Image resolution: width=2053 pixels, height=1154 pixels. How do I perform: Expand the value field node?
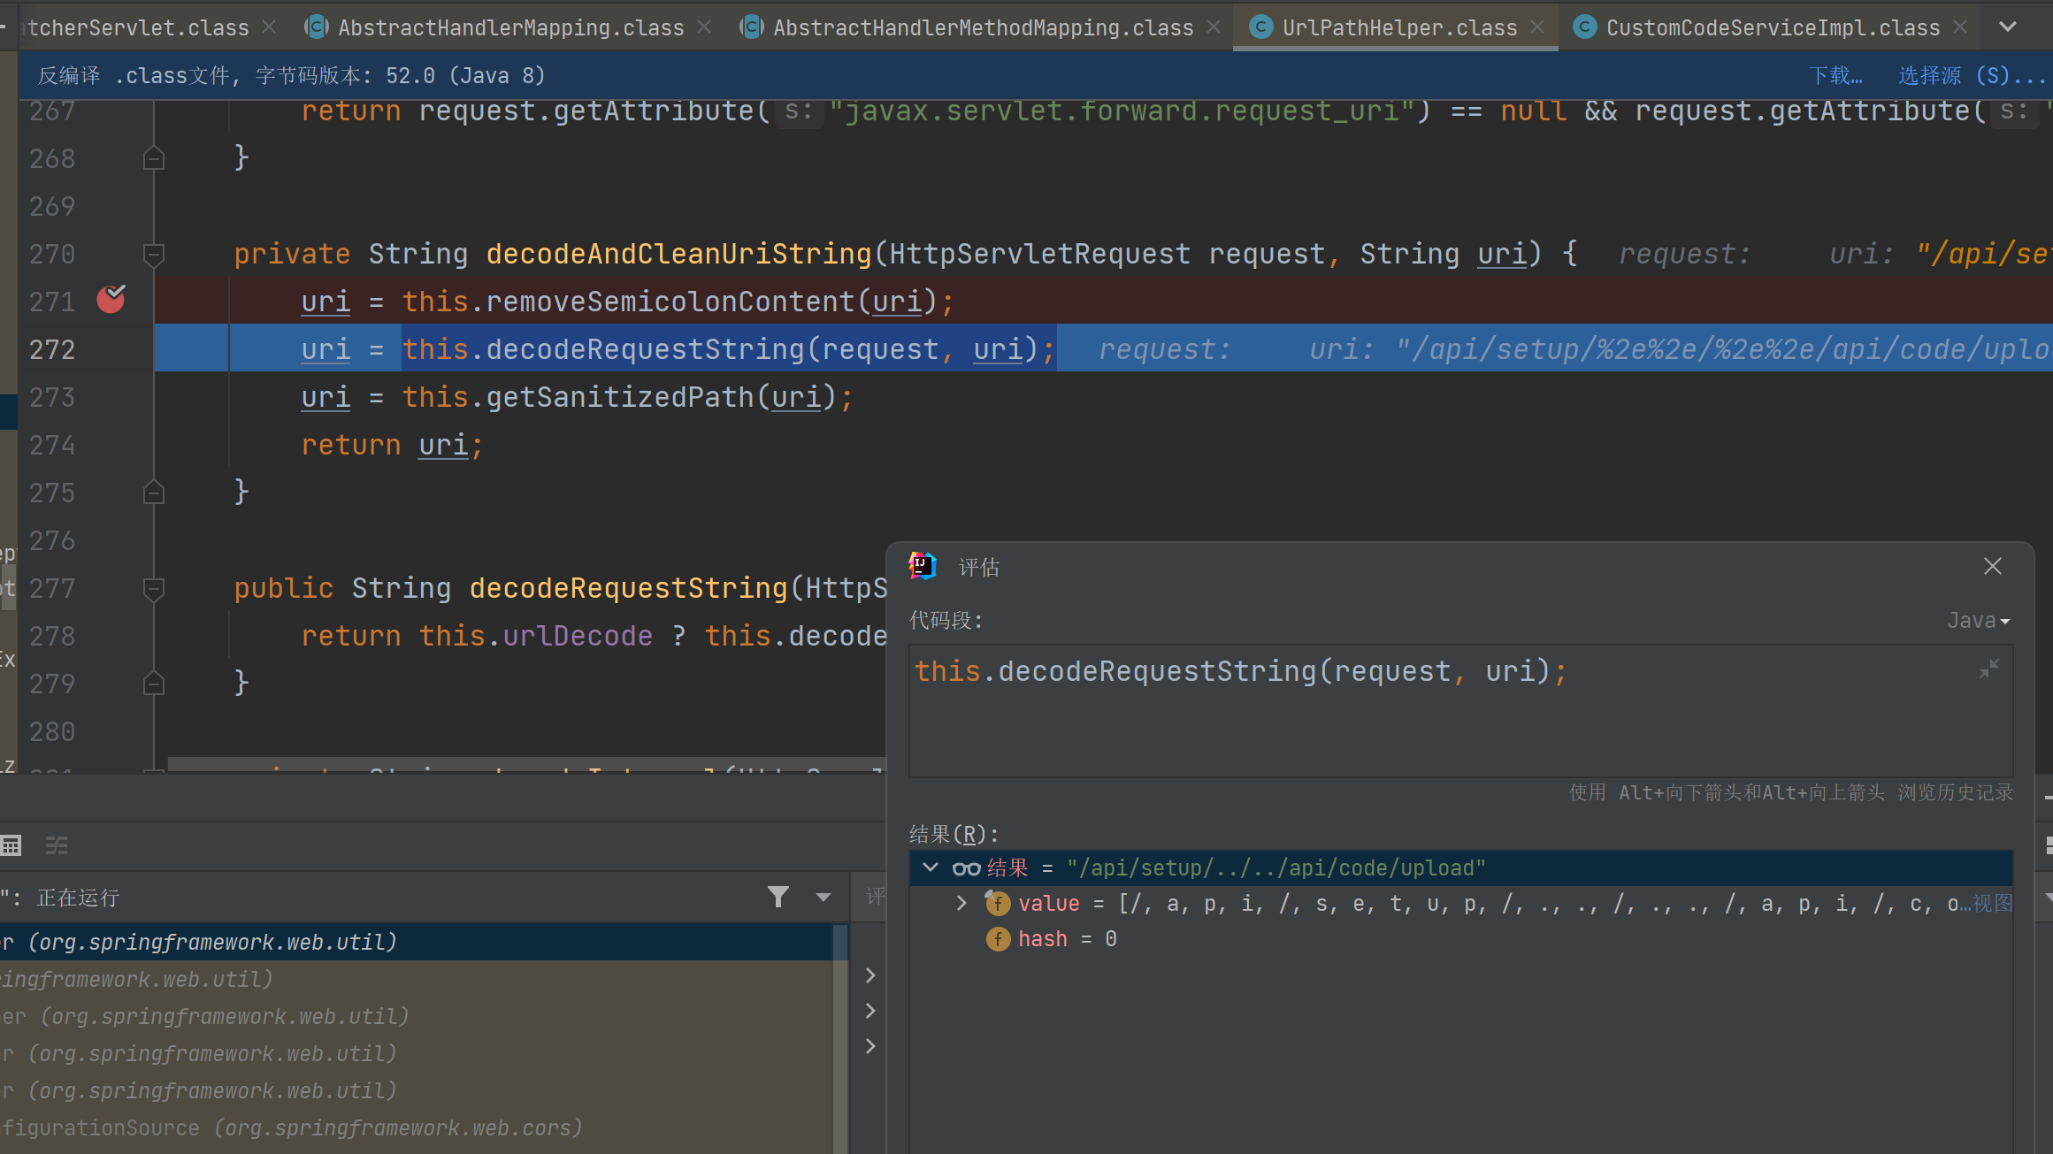[961, 903]
